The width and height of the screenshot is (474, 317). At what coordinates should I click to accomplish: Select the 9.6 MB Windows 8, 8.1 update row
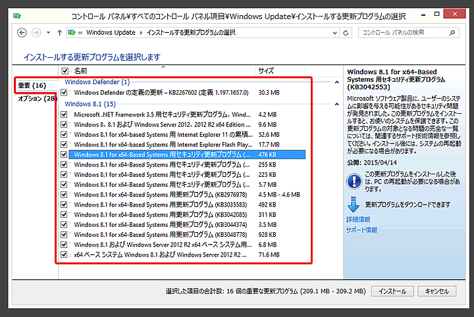(x=187, y=124)
